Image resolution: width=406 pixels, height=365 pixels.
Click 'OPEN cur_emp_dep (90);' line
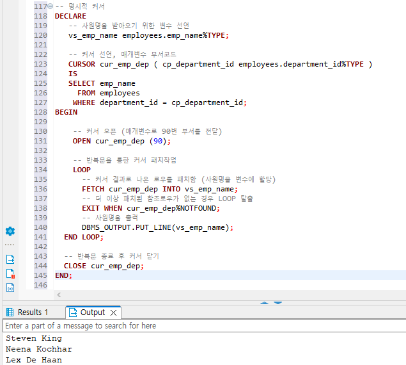pyautogui.click(x=121, y=141)
